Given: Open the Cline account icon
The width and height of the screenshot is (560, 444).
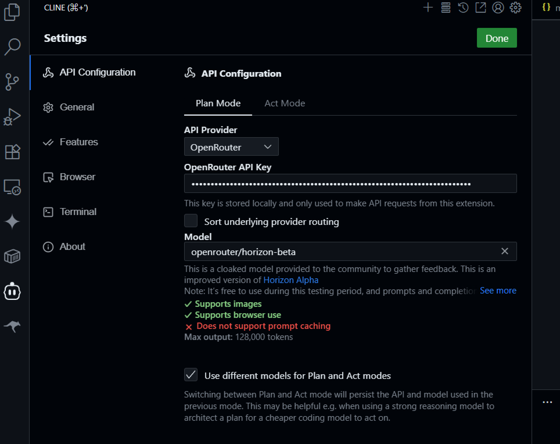Looking at the screenshot, I should 498,8.
